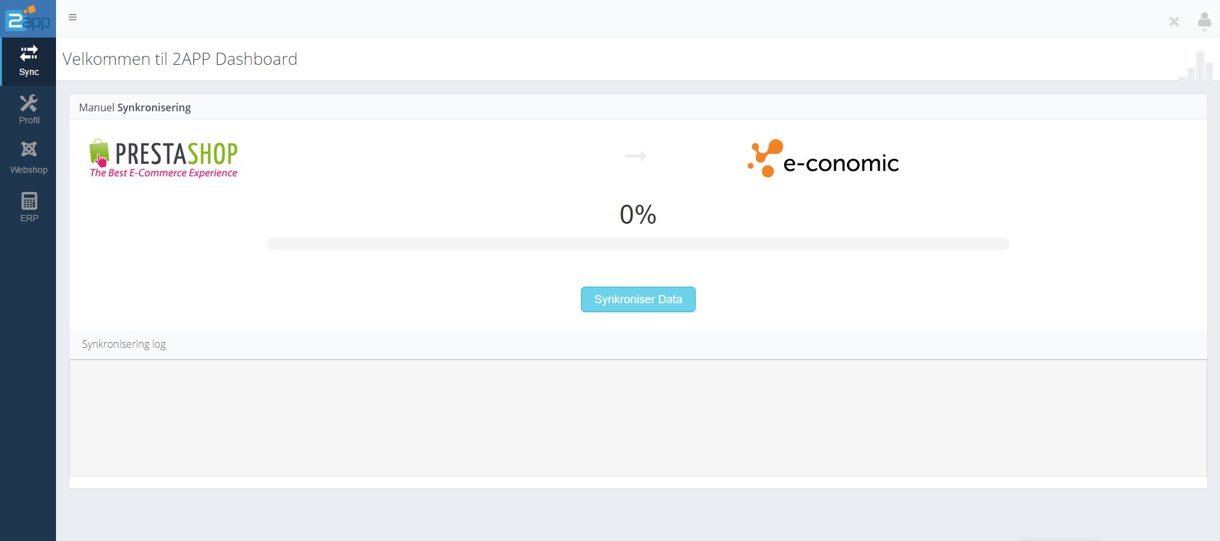This screenshot has height=541, width=1220.
Task: Click the Webshop icon in the sidebar
Action: [29, 154]
